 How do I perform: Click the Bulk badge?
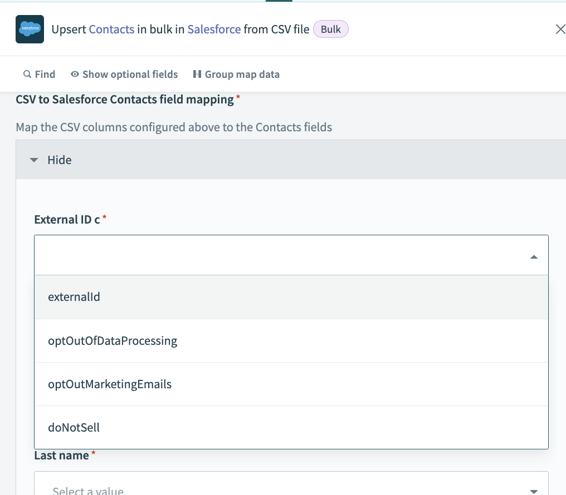(331, 29)
